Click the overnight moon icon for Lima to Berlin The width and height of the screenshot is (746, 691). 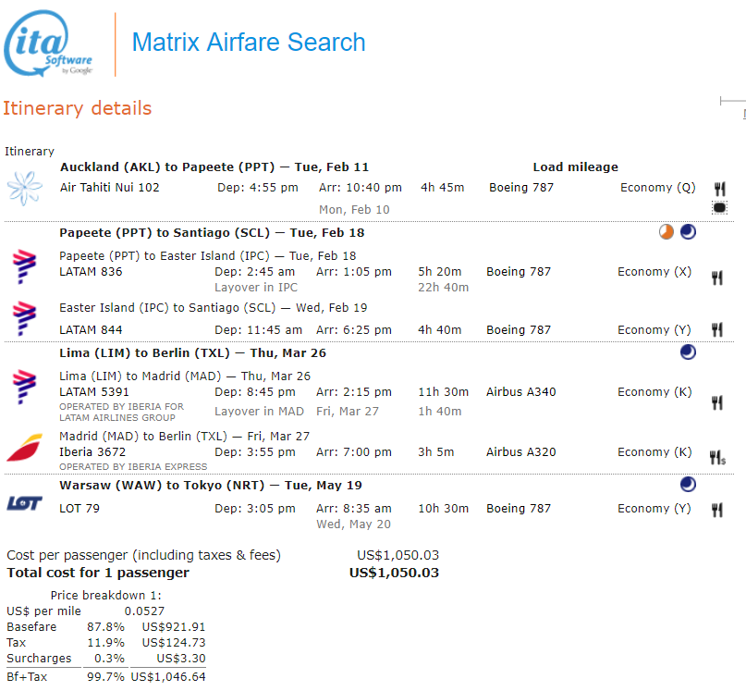tap(688, 352)
